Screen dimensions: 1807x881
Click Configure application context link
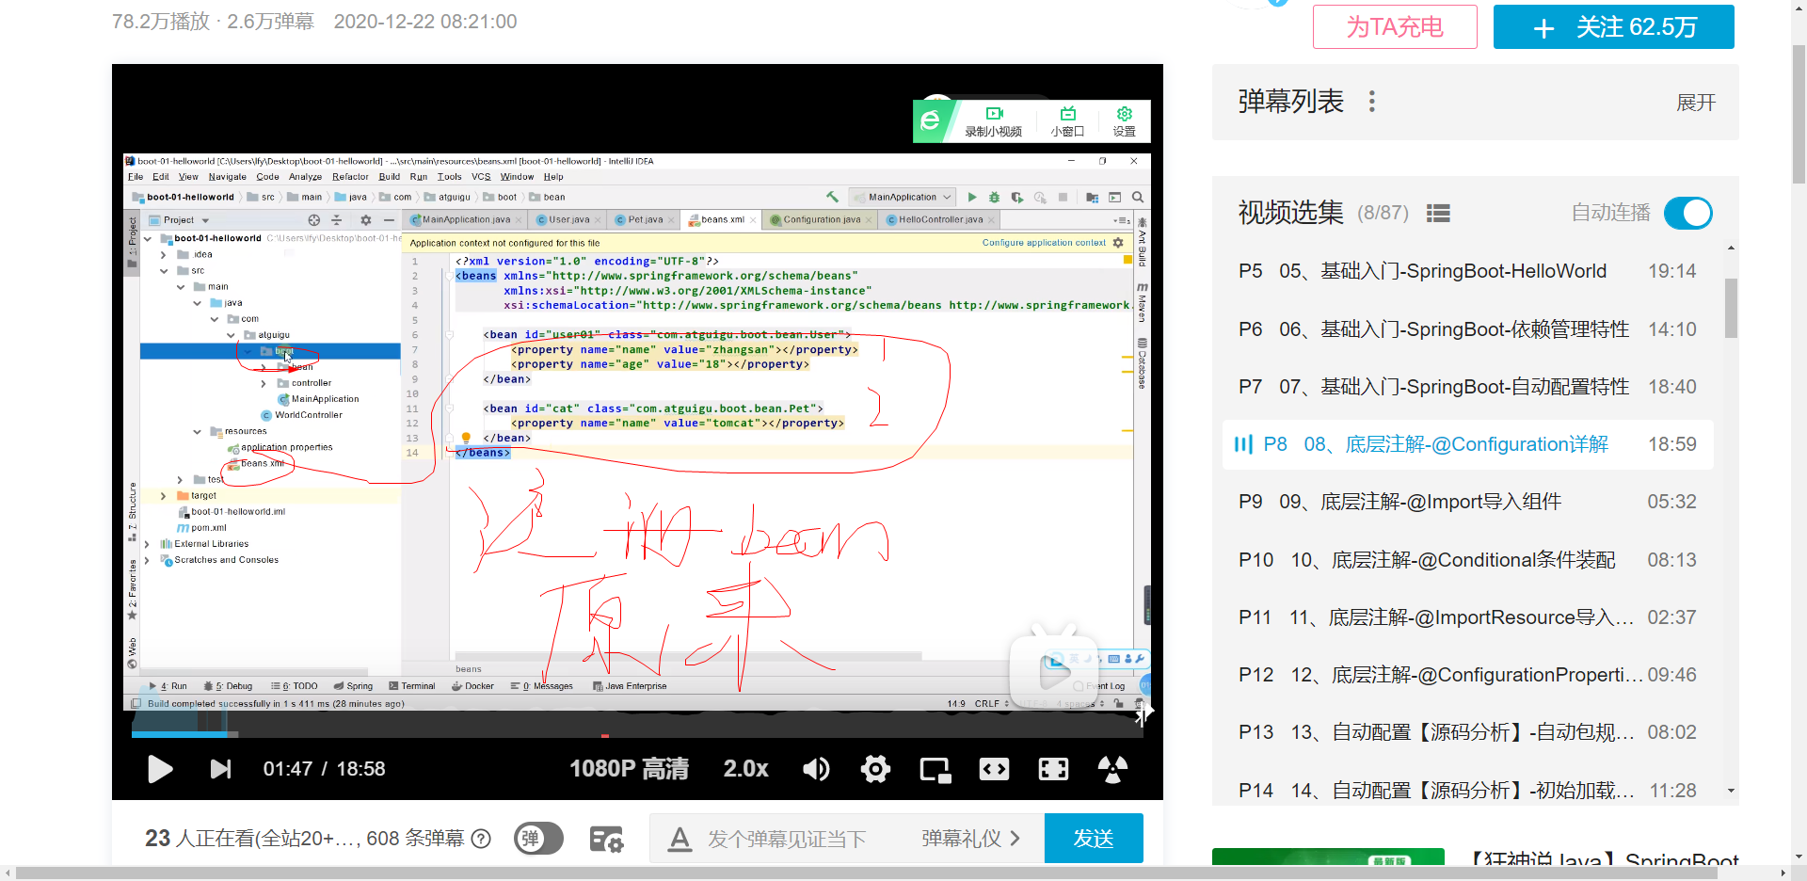coord(1044,243)
